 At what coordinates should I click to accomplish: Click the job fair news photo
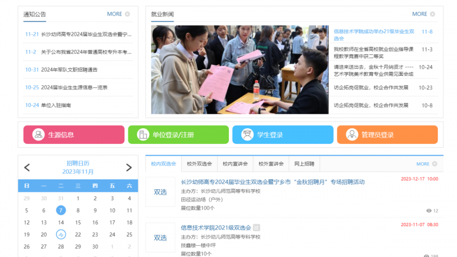pos(240,70)
